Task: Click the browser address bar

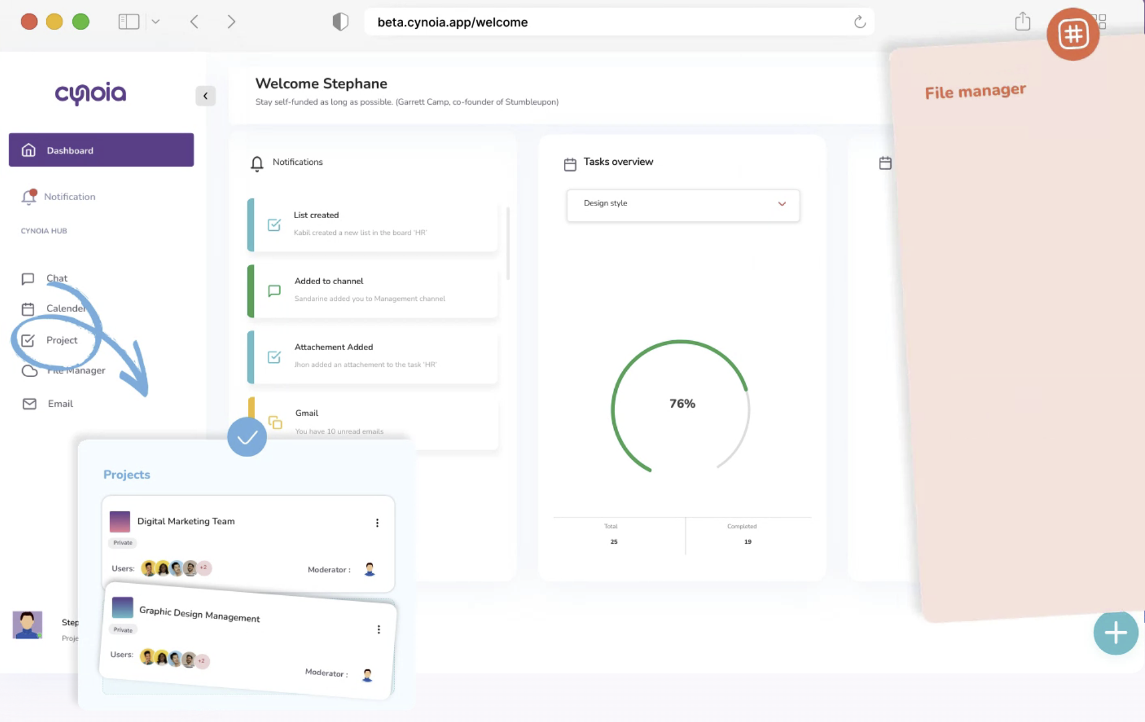Action: click(x=607, y=22)
